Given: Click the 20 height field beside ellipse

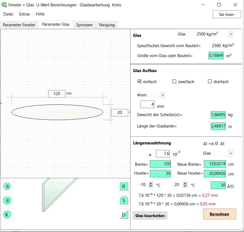Looking at the screenshot, I should tap(120, 113).
